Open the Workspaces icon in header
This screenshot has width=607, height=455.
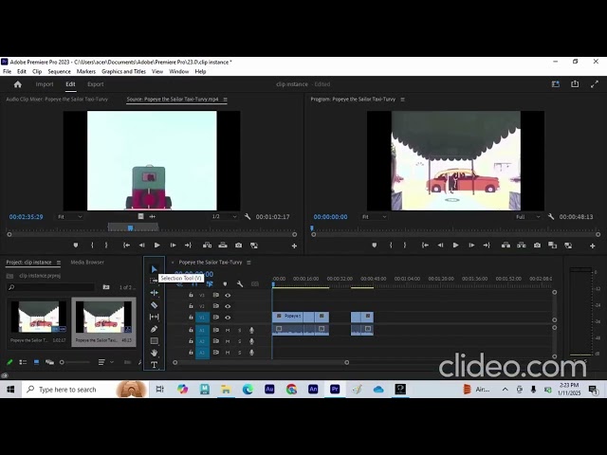(x=556, y=84)
